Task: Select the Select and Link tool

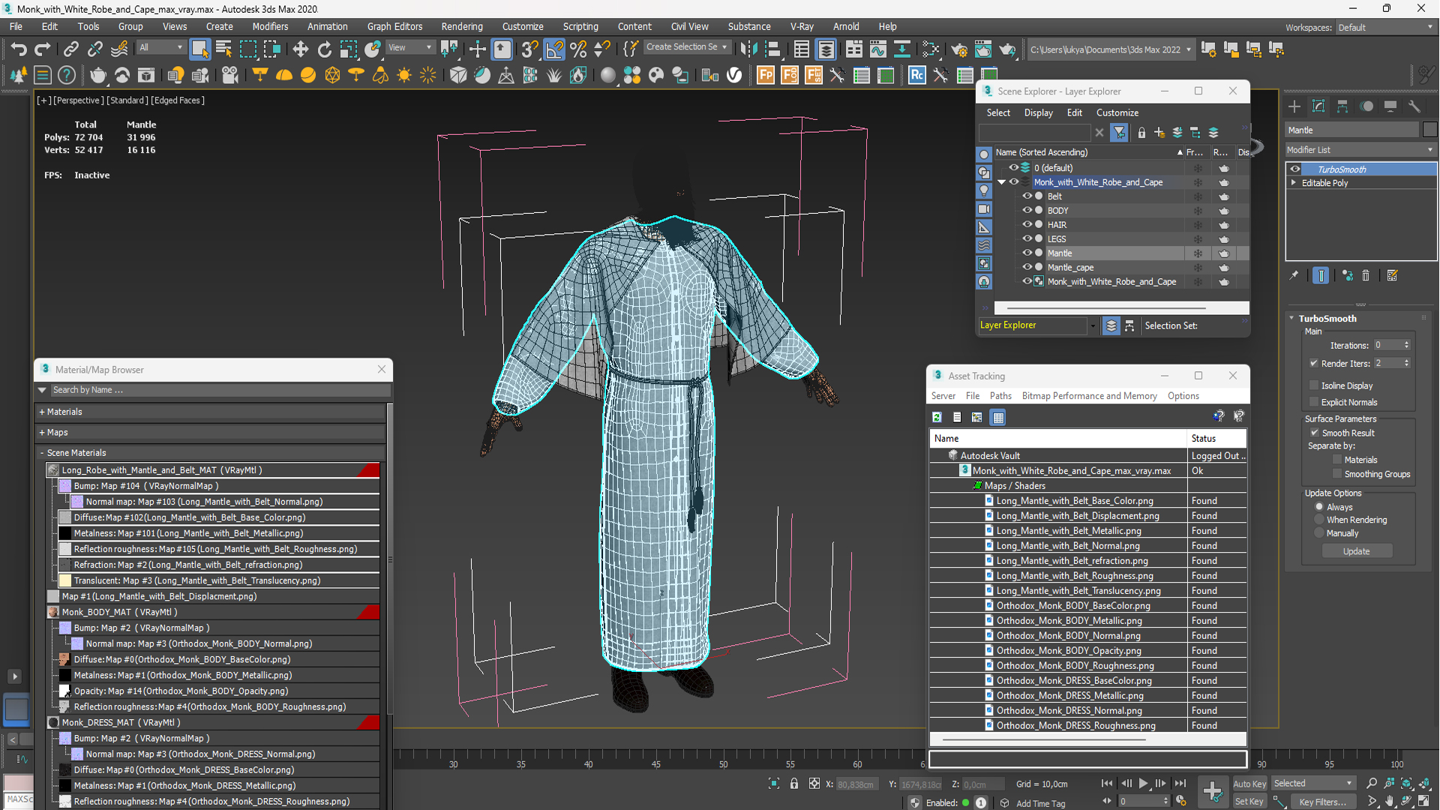Action: click(x=70, y=49)
